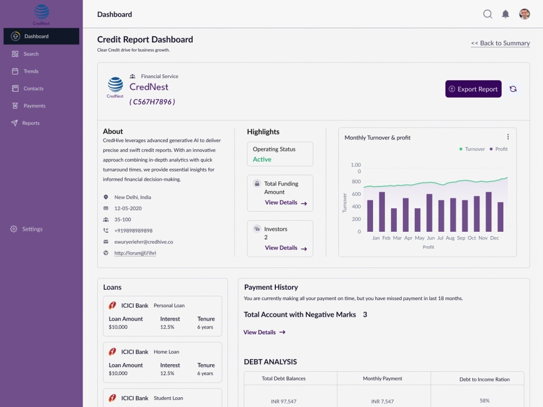Expand Total Funding Amount via View Details
The height and width of the screenshot is (407, 543).
pos(280,202)
